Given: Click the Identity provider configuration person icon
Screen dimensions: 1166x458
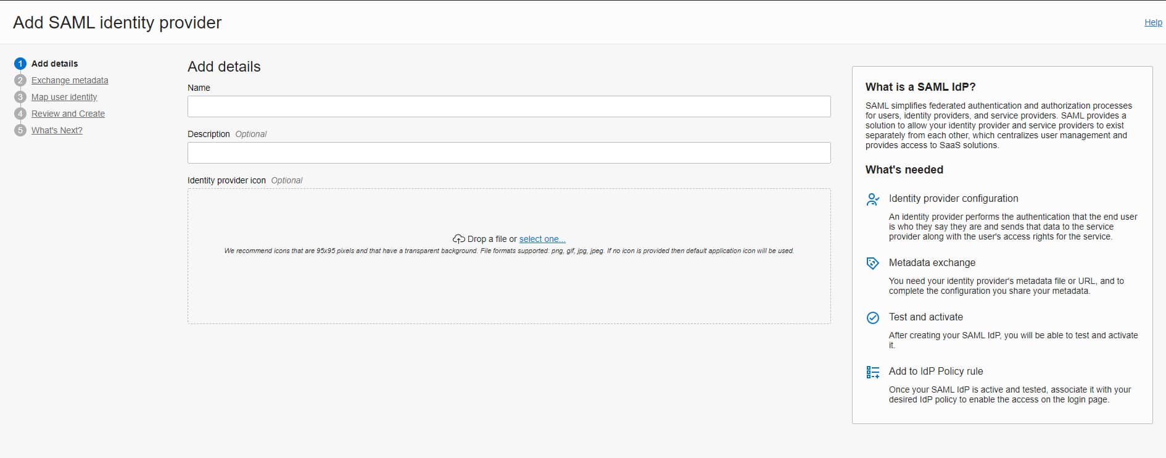Looking at the screenshot, I should point(873,199).
